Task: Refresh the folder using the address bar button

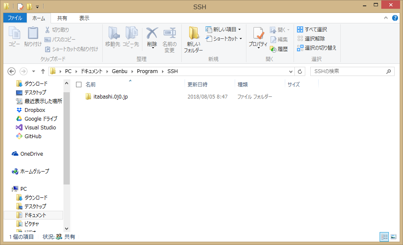Action: 300,71
